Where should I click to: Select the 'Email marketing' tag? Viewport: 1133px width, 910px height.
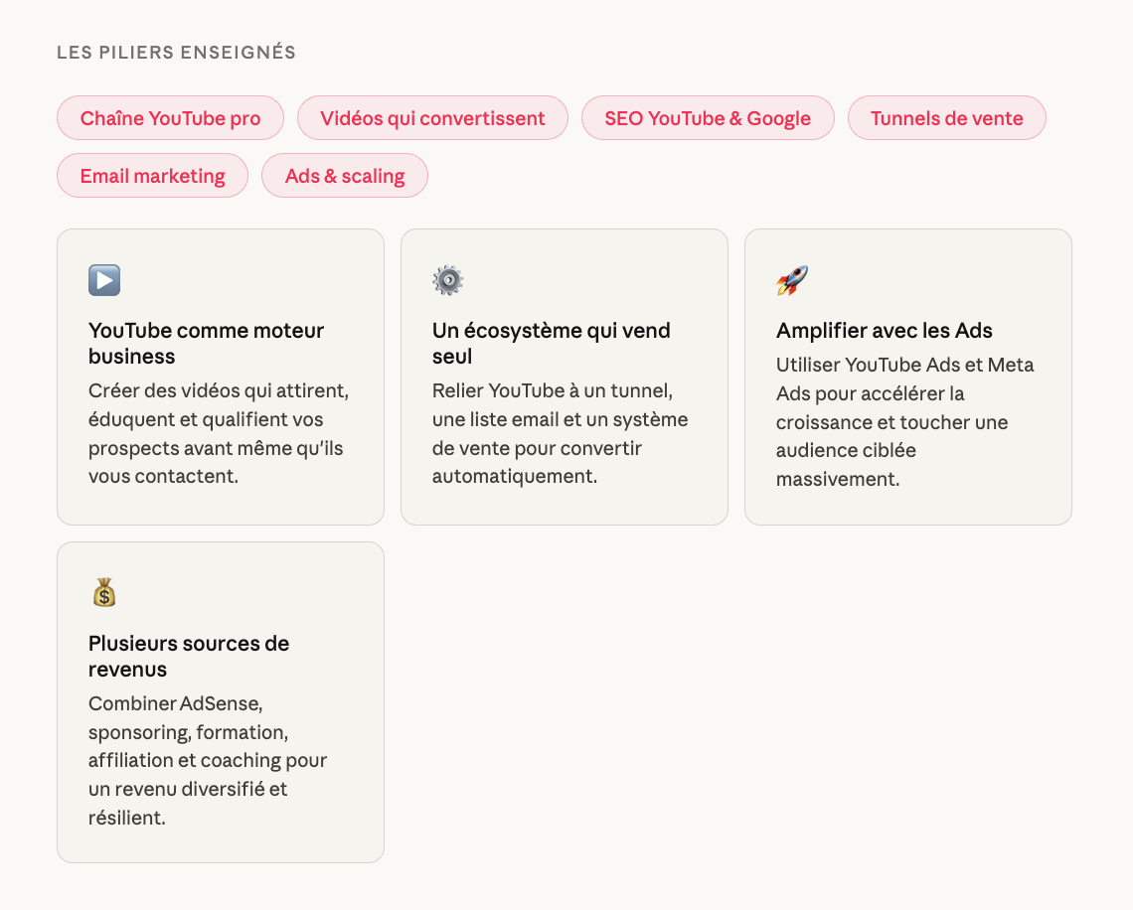(x=152, y=176)
